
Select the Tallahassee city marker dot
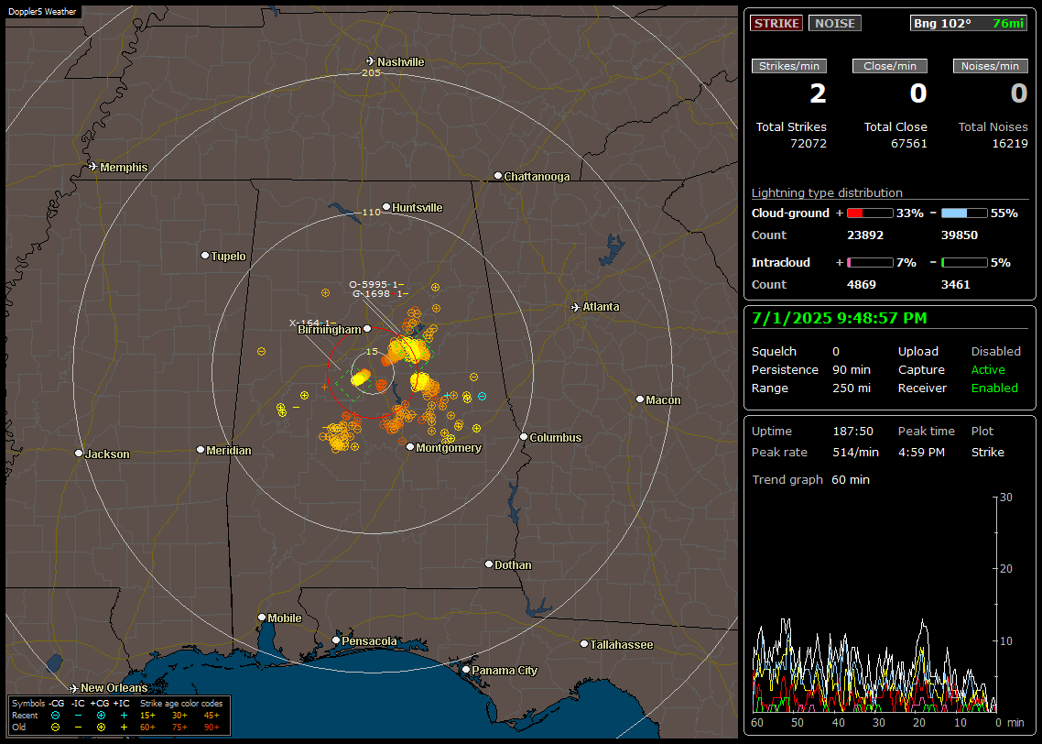[584, 643]
